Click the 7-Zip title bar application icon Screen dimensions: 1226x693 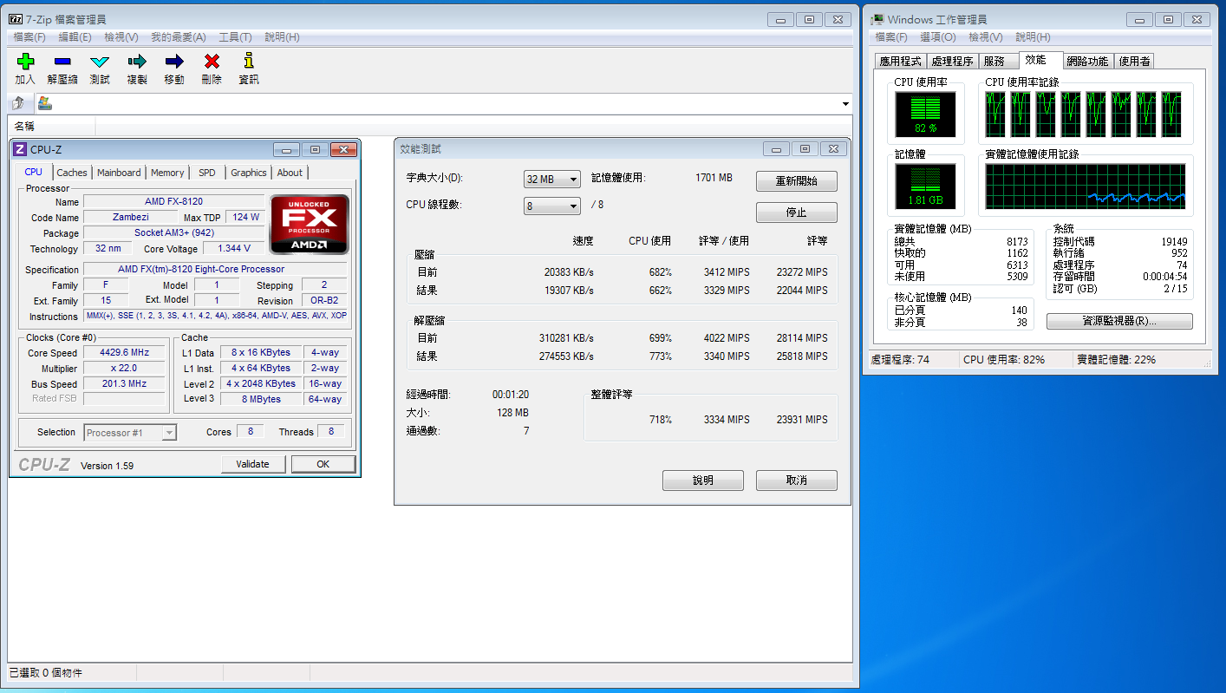coord(16,19)
